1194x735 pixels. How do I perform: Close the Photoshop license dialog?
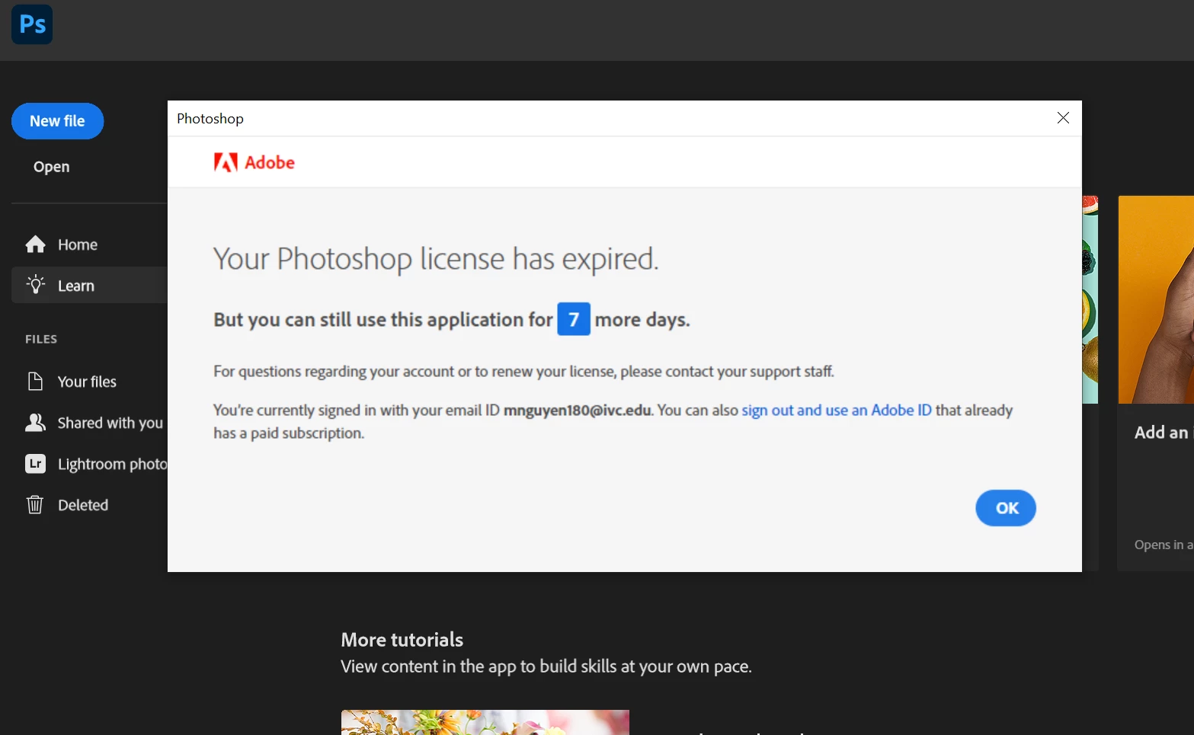pos(1063,118)
